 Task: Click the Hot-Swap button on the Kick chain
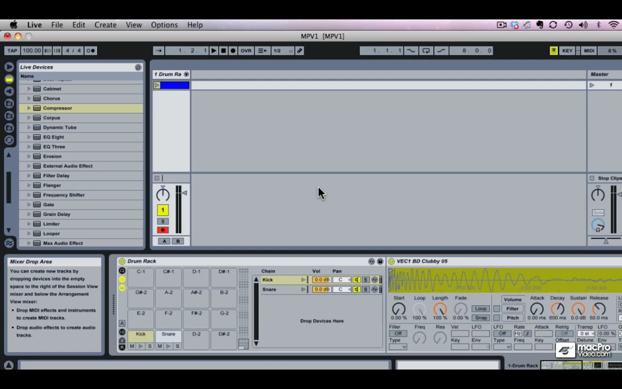[374, 280]
